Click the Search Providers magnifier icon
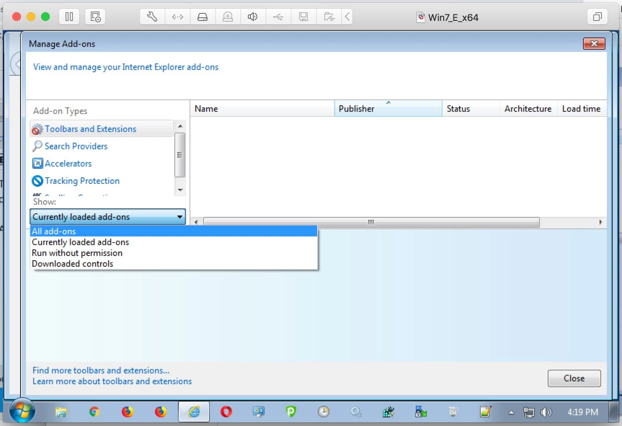Viewport: 622px width, 426px height. 37,146
